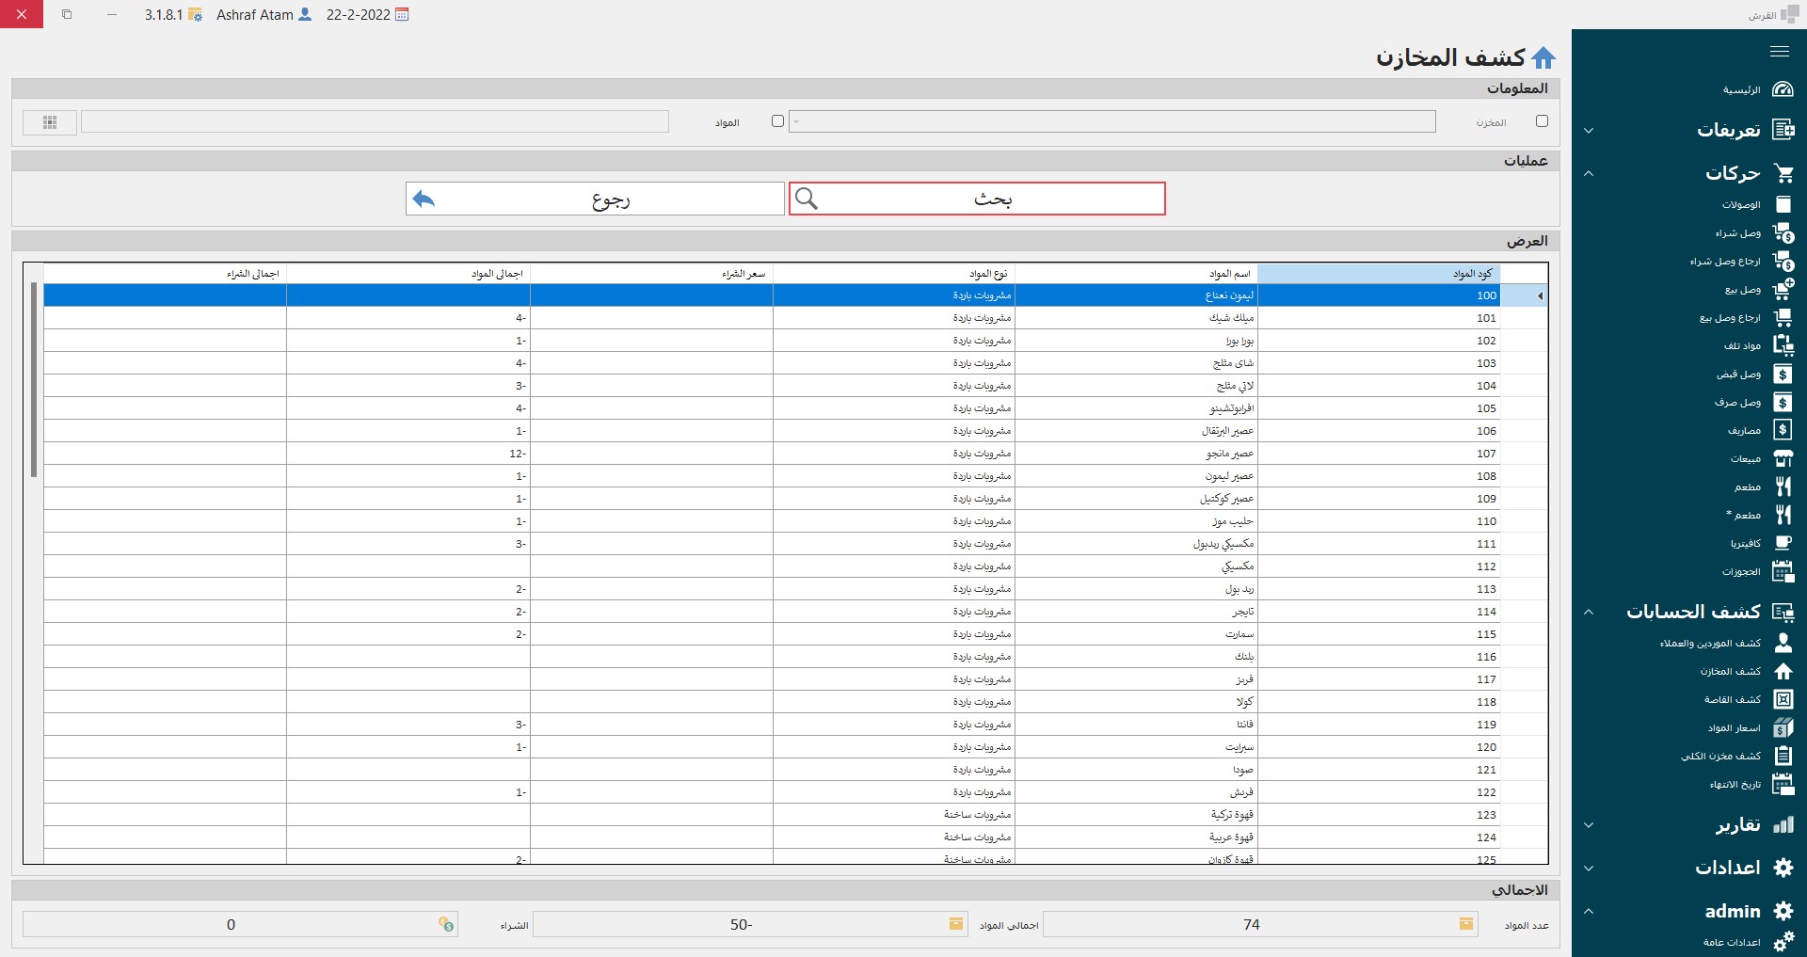
Task: Open وصل شراء purchase receipt icon
Action: (1783, 232)
